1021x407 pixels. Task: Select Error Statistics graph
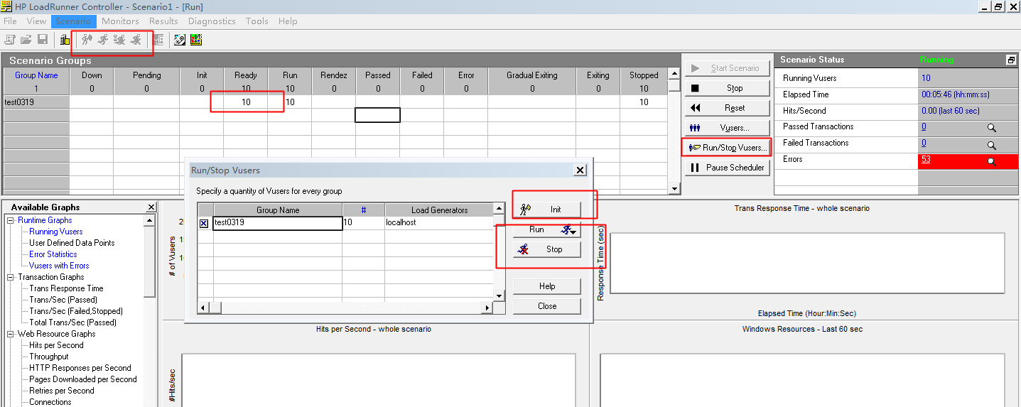click(x=53, y=254)
